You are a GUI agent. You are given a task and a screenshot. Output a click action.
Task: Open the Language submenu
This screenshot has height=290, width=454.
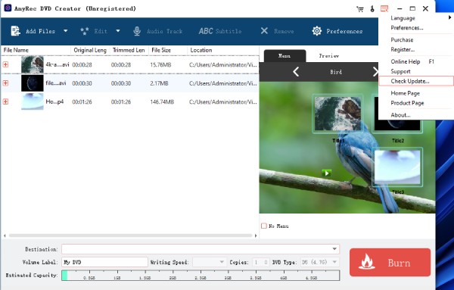coord(415,18)
